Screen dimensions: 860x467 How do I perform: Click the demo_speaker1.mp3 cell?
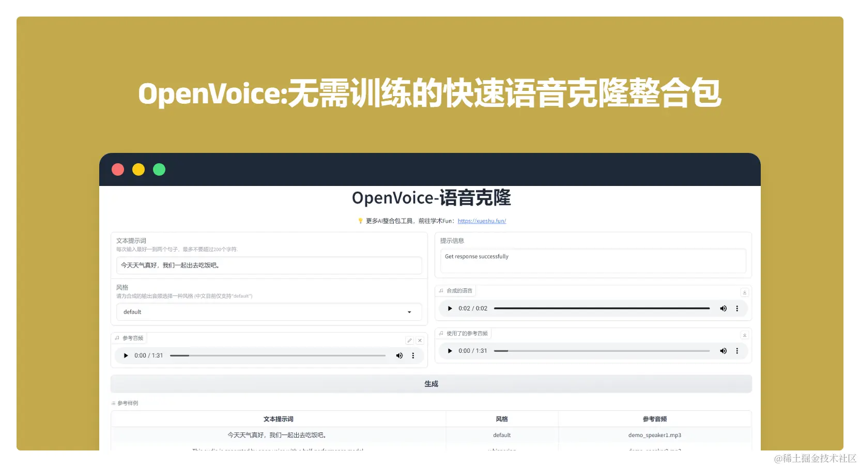[x=654, y=435]
